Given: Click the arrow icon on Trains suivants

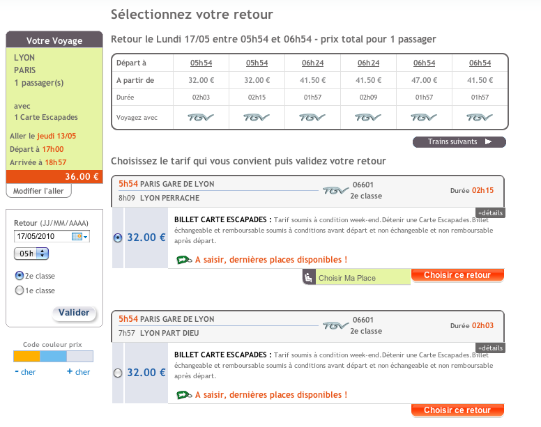Looking at the screenshot, I should pyautogui.click(x=488, y=142).
